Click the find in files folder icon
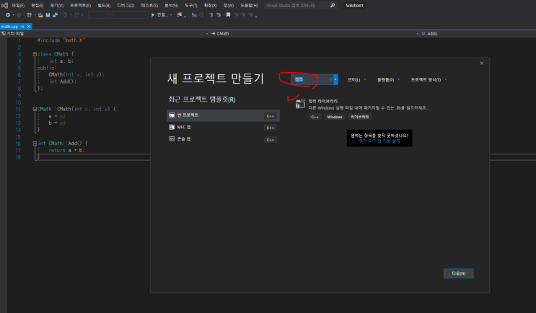536x313 pixels. [179, 15]
